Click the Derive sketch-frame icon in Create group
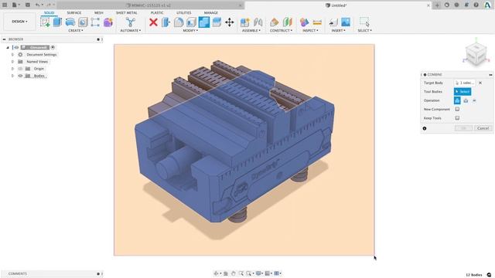495x278 pixels. click(95, 22)
